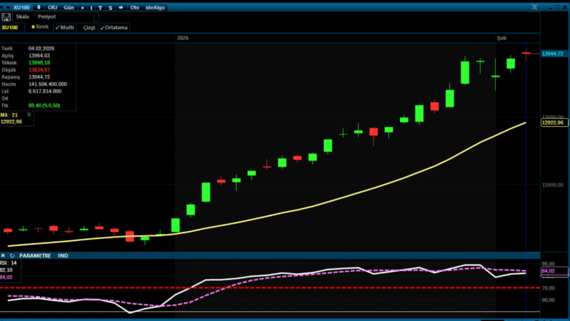Screen dimensions: 570x321
Task: Toggle the Multi checkbox
Action: pyautogui.click(x=65, y=28)
